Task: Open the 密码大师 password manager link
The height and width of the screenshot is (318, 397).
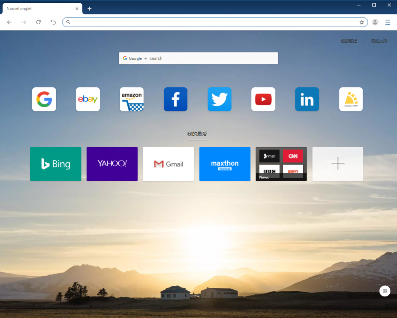Action: (x=379, y=41)
